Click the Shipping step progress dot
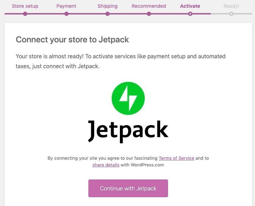 coord(108,14)
